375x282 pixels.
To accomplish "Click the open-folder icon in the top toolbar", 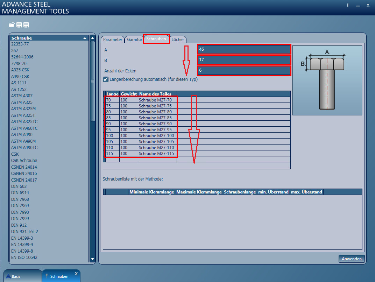I will click(x=12, y=25).
